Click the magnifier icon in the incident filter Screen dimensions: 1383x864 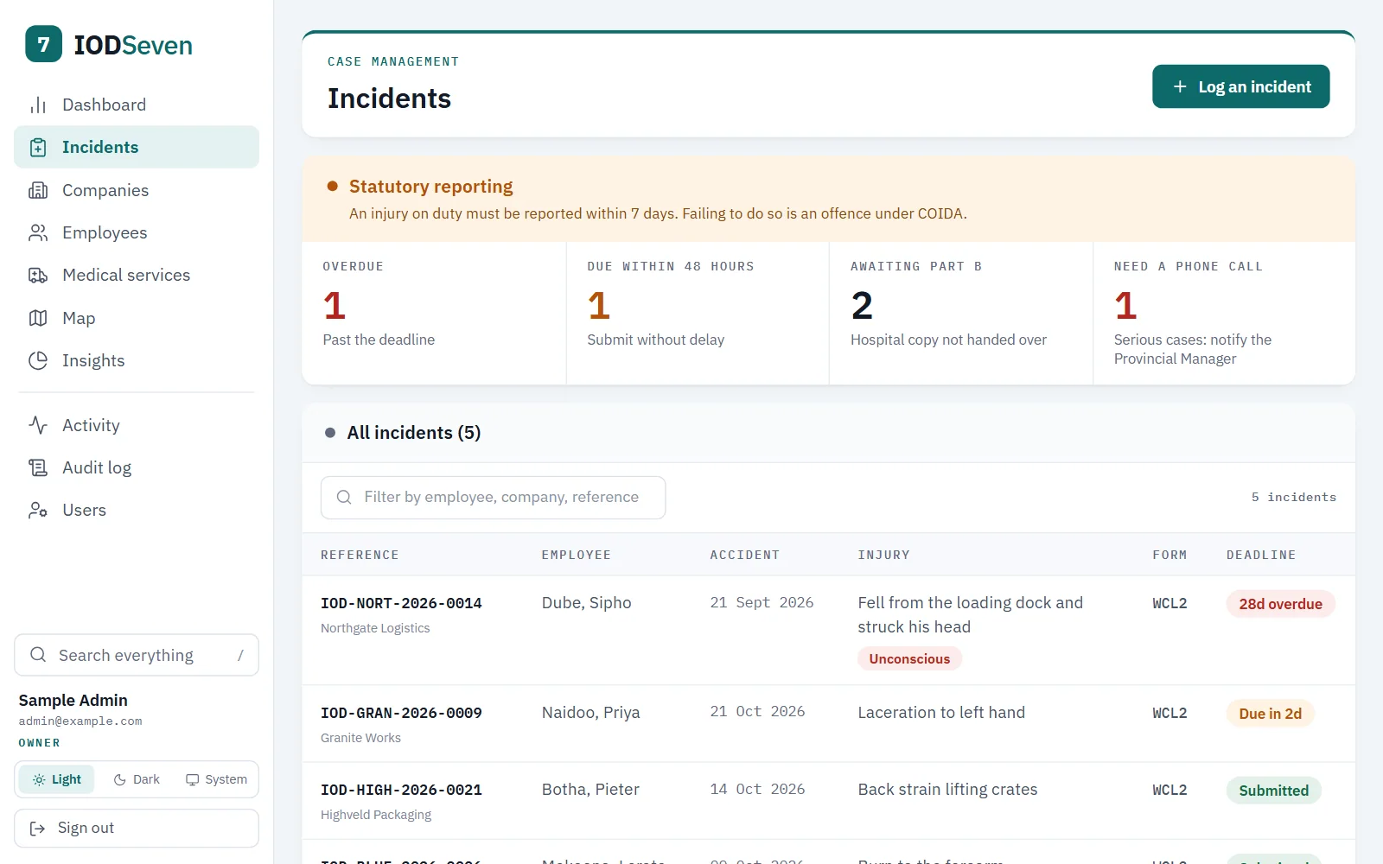(344, 497)
